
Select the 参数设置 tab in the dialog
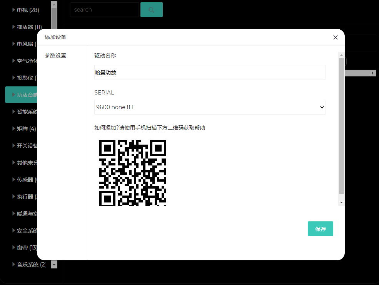click(55, 56)
